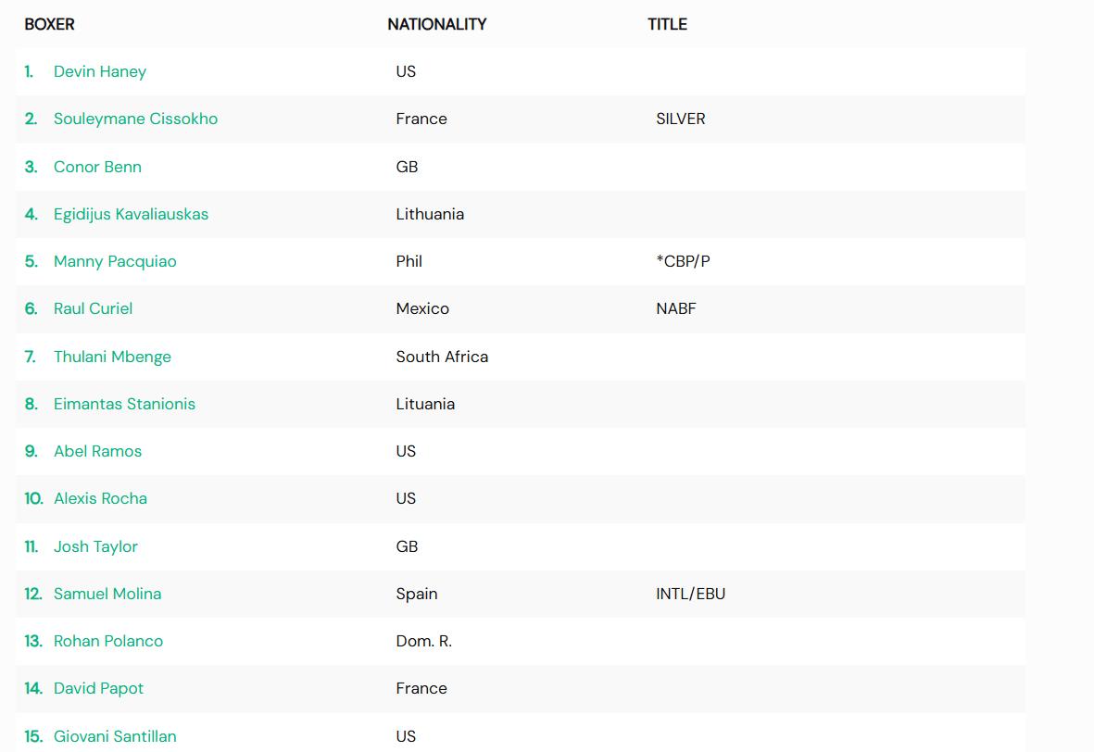This screenshot has height=752, width=1094.
Task: Open the Egidijus Kavaliauskas profile link
Action: coord(132,214)
